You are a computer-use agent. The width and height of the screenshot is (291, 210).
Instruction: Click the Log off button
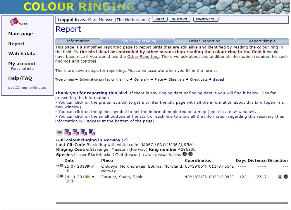point(160,19)
